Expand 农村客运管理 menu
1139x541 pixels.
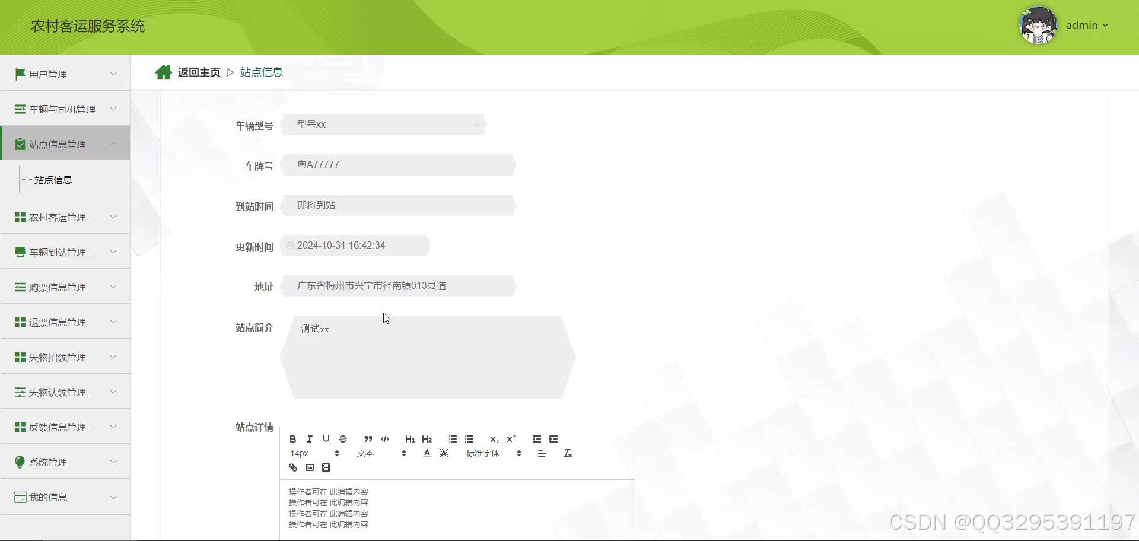pos(65,217)
